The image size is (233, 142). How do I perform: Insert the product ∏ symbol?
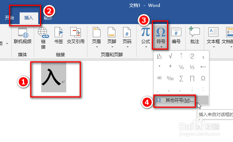(x=192, y=78)
